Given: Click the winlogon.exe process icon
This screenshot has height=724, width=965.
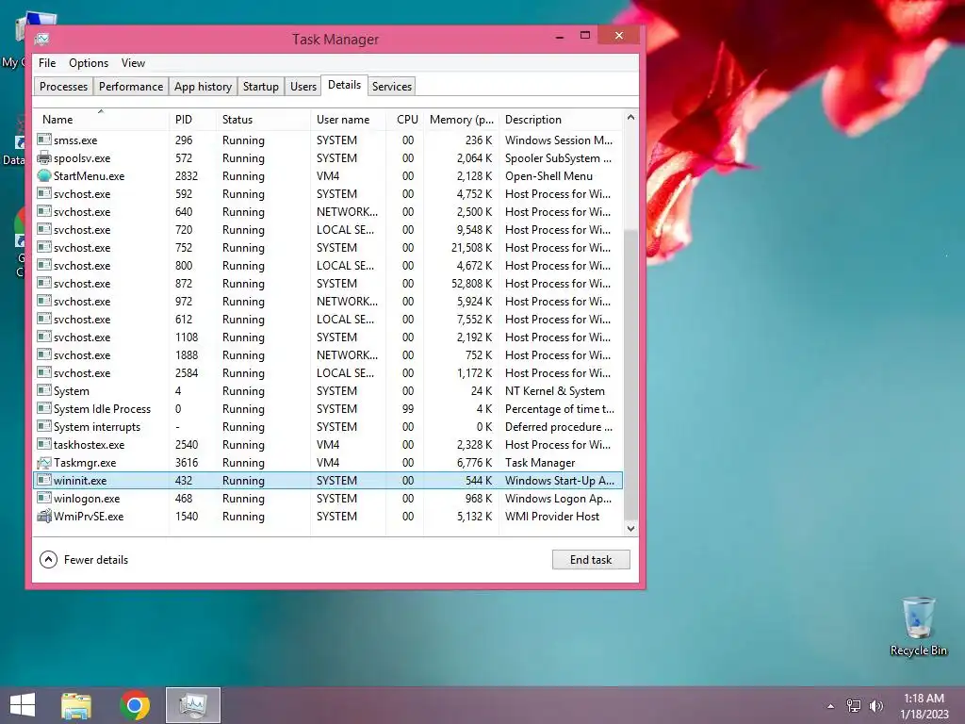Looking at the screenshot, I should [x=43, y=498].
